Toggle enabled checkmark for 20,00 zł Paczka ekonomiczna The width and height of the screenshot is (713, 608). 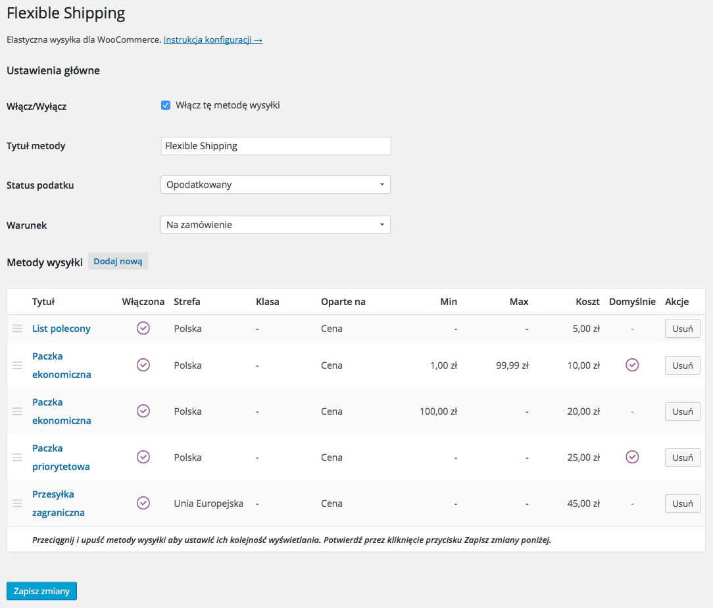143,411
